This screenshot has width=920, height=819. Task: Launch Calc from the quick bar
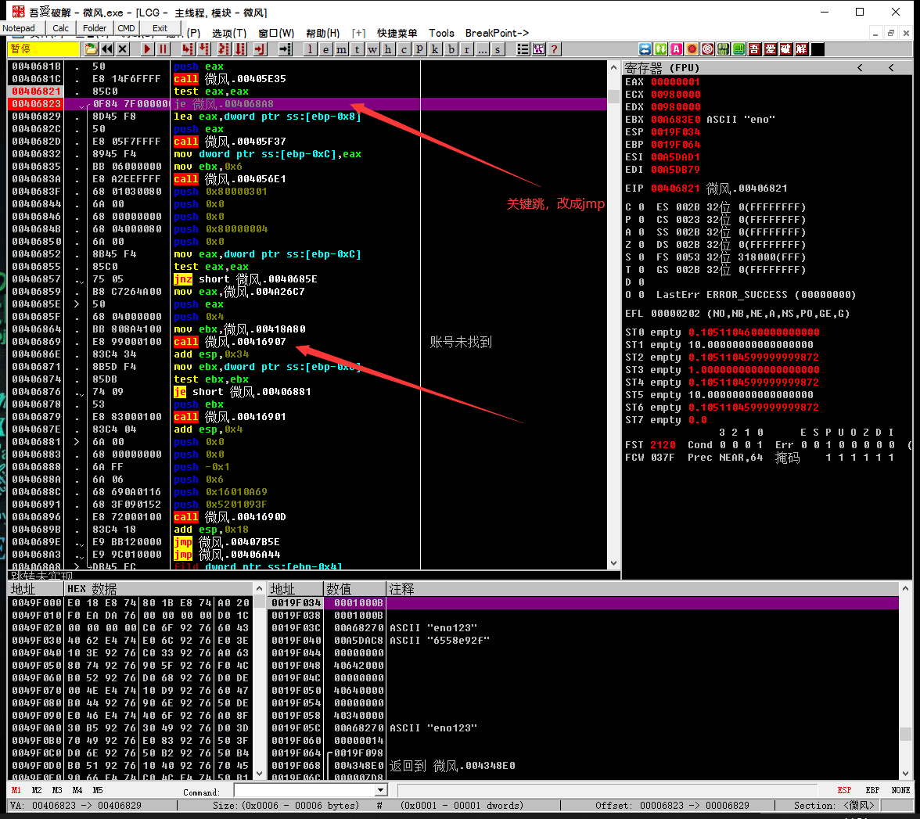point(60,28)
